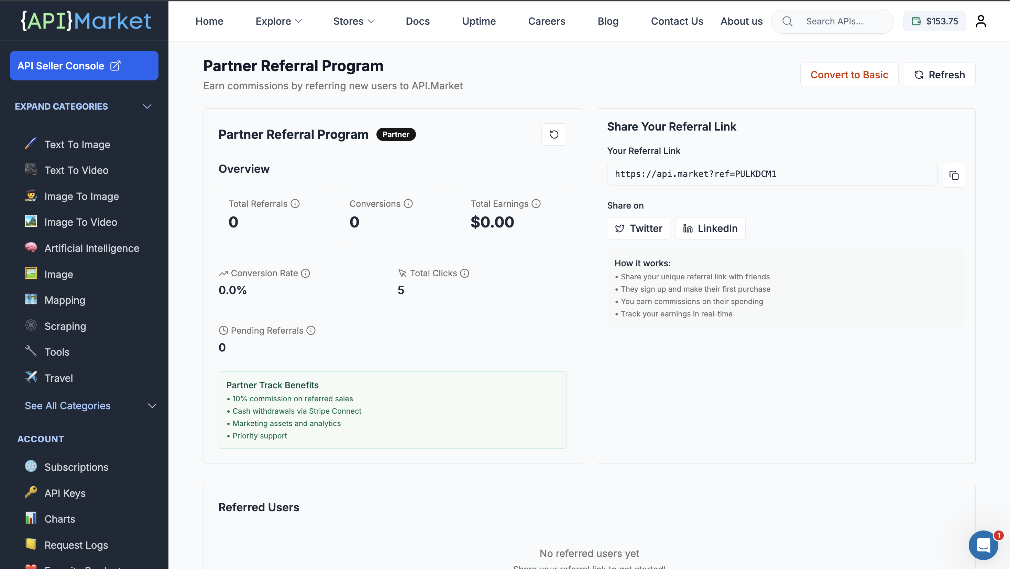The width and height of the screenshot is (1010, 569).
Task: Open the API Seller Console
Action: pos(84,66)
